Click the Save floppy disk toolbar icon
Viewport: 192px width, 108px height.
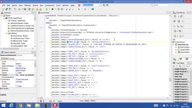[x=25, y=9]
